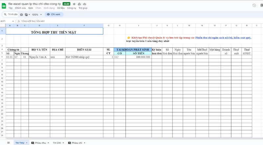
Task: Click the Chỉ xem view-only button
Action: point(54,14)
